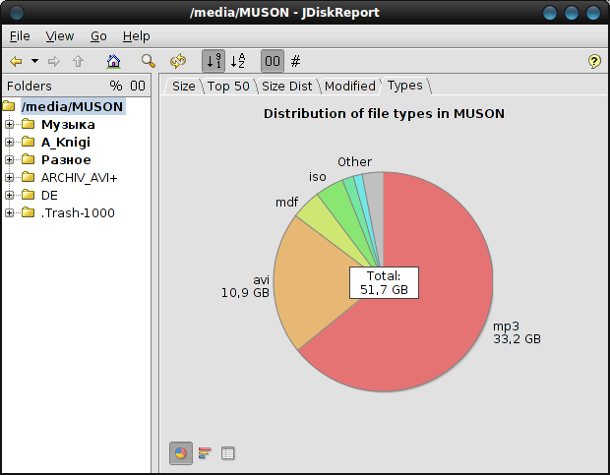Viewport: 610px width, 475px height.
Task: Go back using the left arrow icon
Action: point(17,61)
